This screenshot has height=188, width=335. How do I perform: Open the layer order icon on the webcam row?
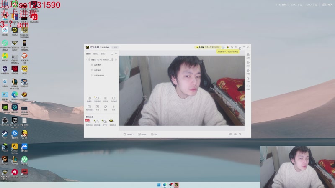point(113,60)
